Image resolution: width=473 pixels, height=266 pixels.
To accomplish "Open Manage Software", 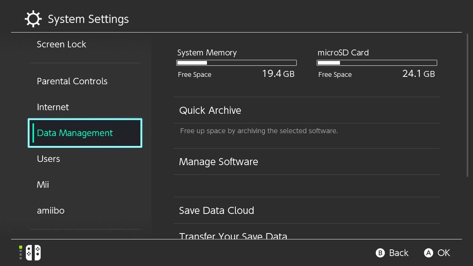I will click(x=218, y=162).
